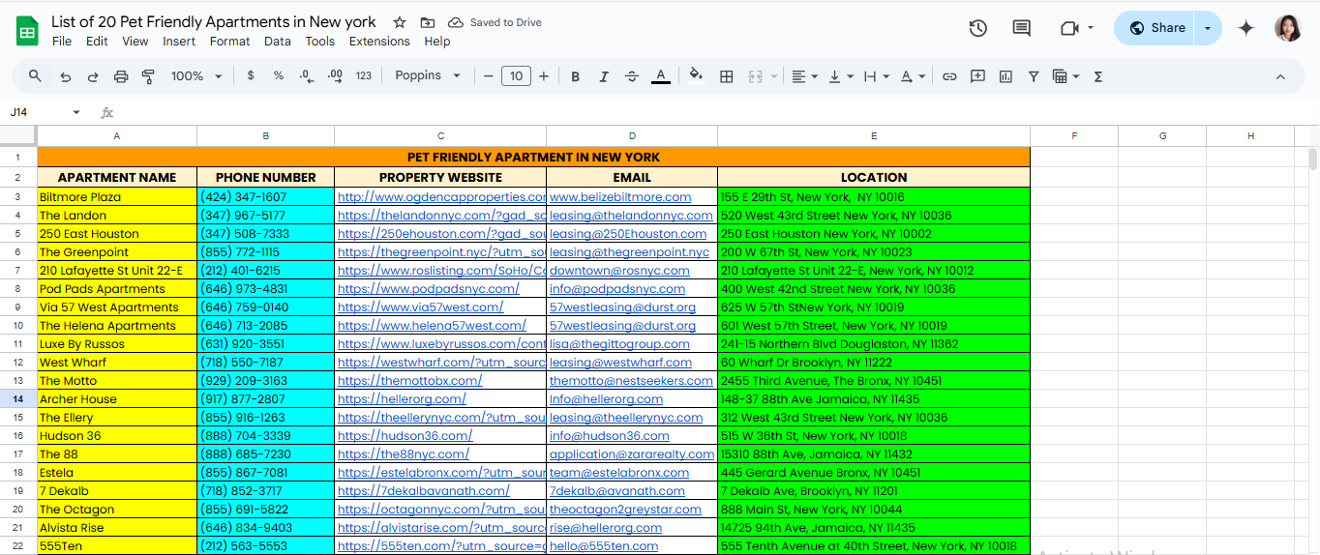Screen dimensions: 1320x555
Task: Open the Insert menu
Action: click(179, 42)
